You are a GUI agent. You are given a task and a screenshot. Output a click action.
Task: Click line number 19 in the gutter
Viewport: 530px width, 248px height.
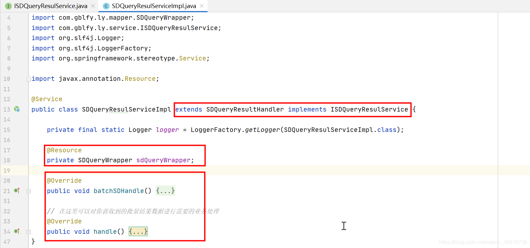tap(7, 170)
